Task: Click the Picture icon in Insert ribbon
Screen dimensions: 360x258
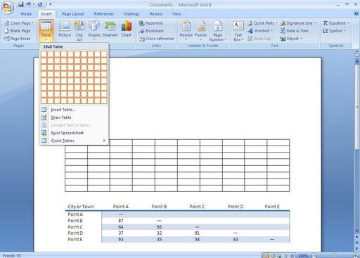Action: 65,29
